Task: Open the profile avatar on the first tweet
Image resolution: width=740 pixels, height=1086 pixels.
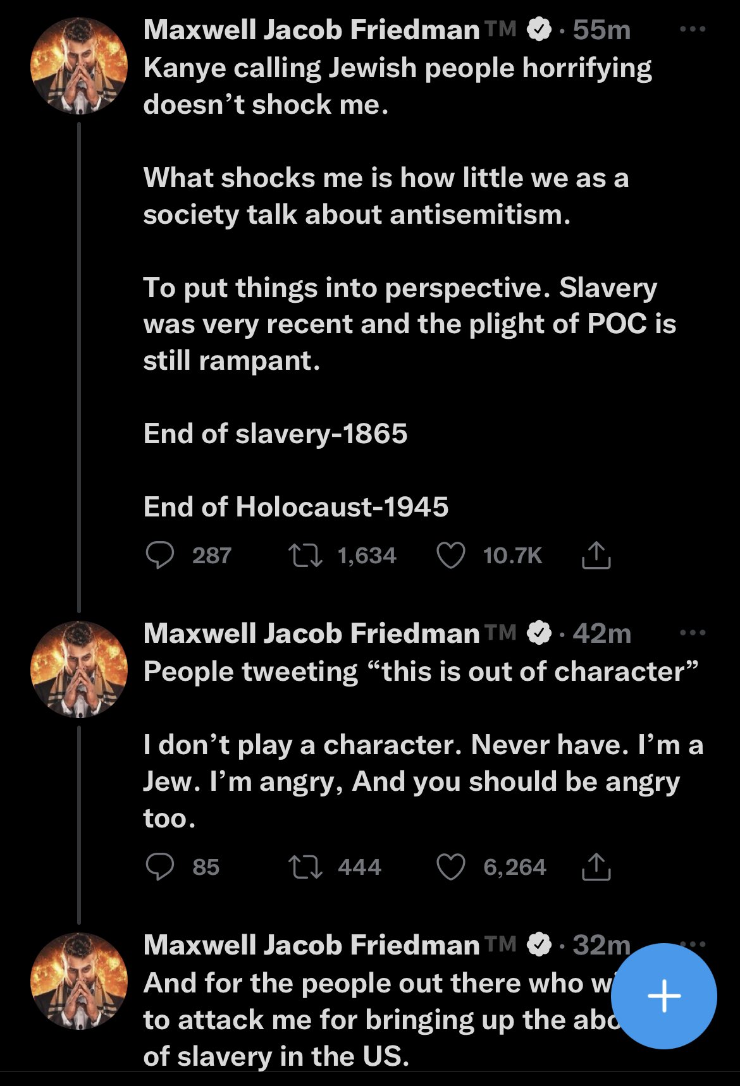Action: tap(79, 66)
